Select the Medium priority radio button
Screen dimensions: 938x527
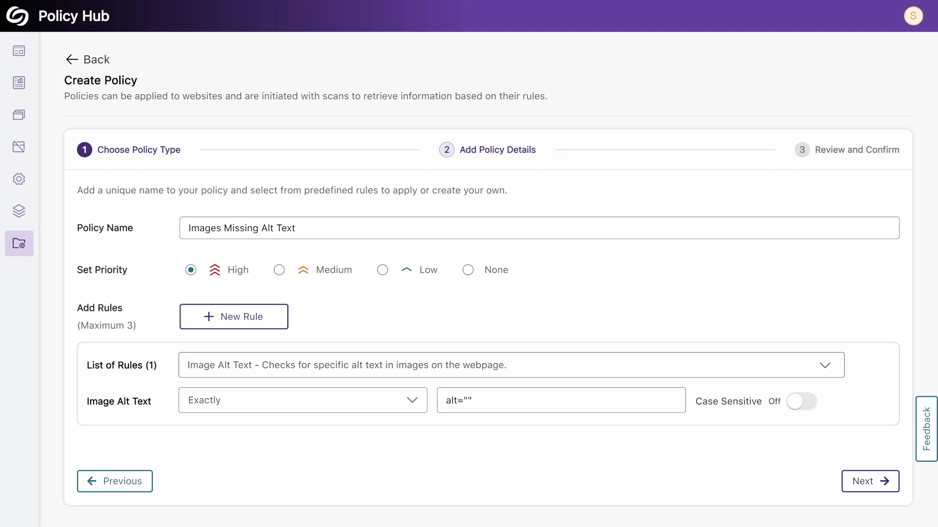(279, 270)
